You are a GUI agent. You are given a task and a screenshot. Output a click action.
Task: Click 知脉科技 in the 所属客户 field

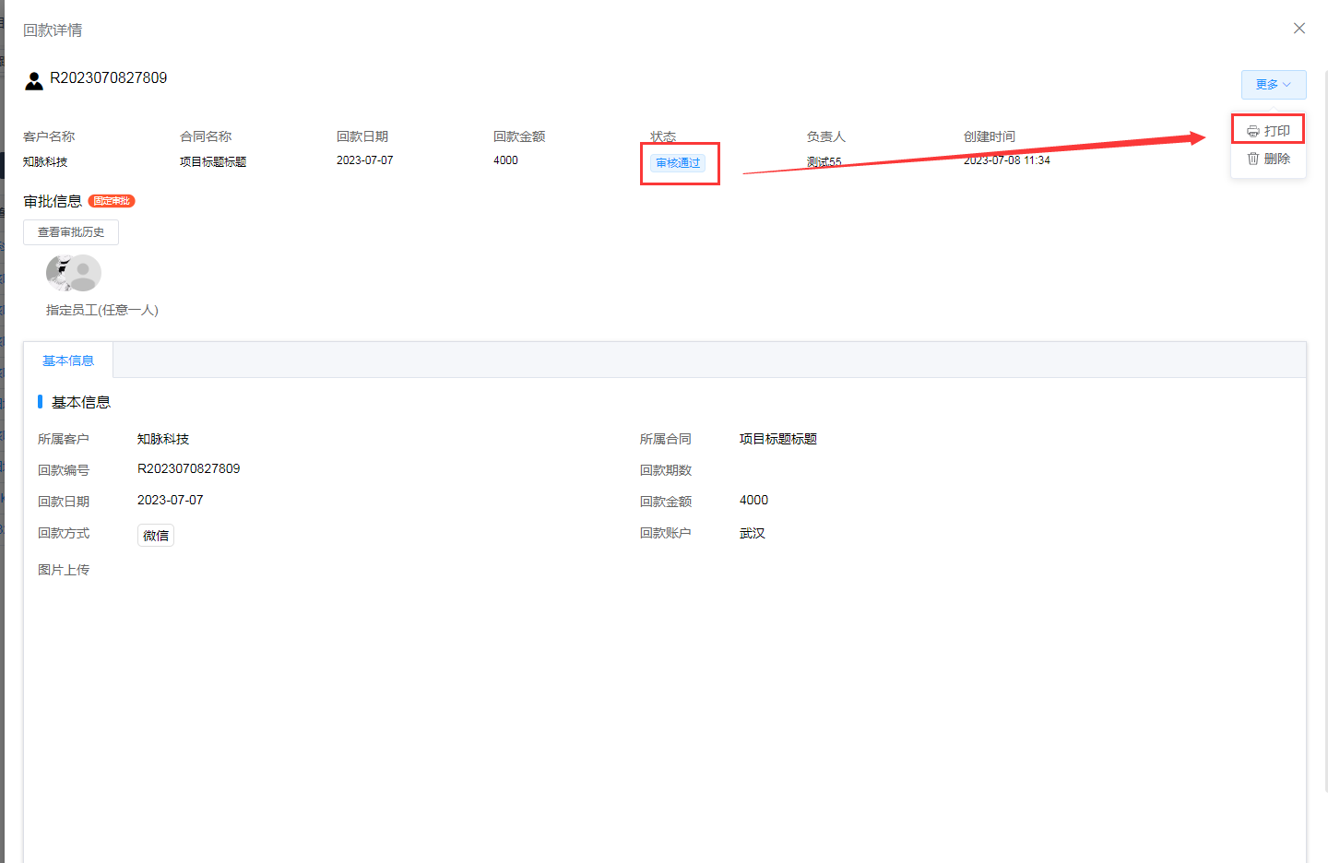pyautogui.click(x=163, y=439)
